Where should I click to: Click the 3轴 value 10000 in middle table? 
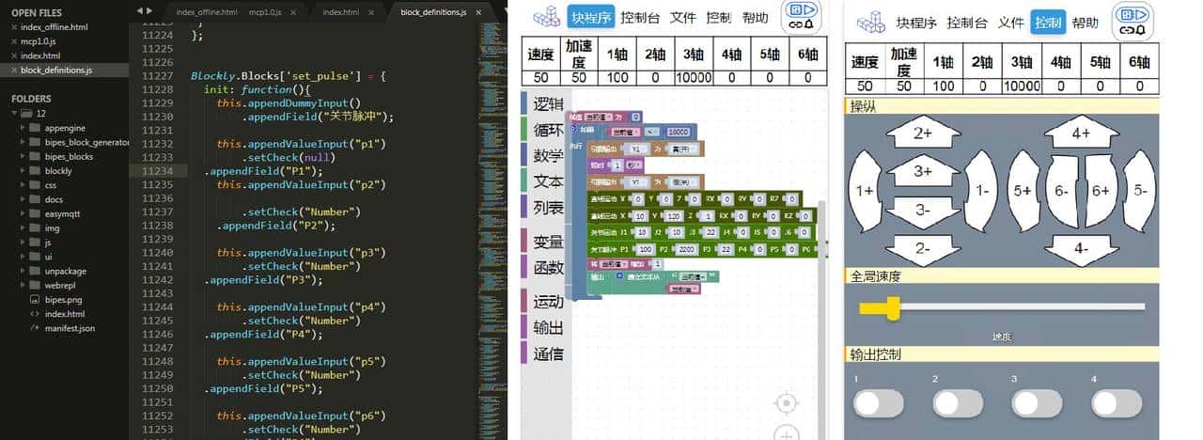tap(694, 78)
